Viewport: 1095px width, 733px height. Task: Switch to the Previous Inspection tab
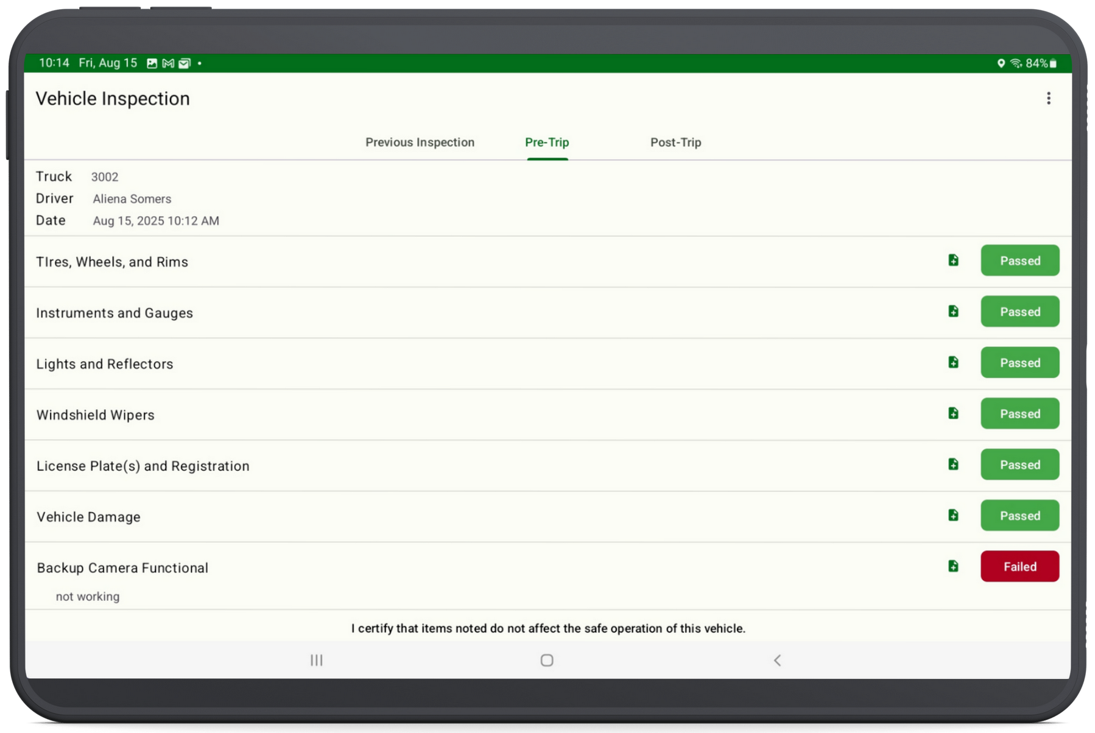(420, 142)
